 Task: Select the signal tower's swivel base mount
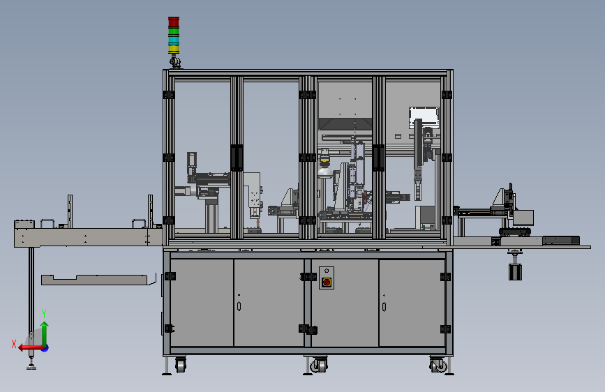[x=175, y=62]
